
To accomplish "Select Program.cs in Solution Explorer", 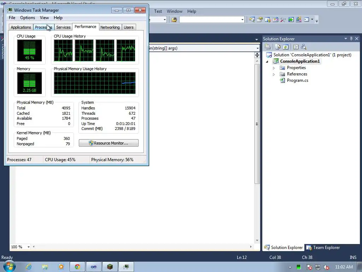I will (x=297, y=80).
